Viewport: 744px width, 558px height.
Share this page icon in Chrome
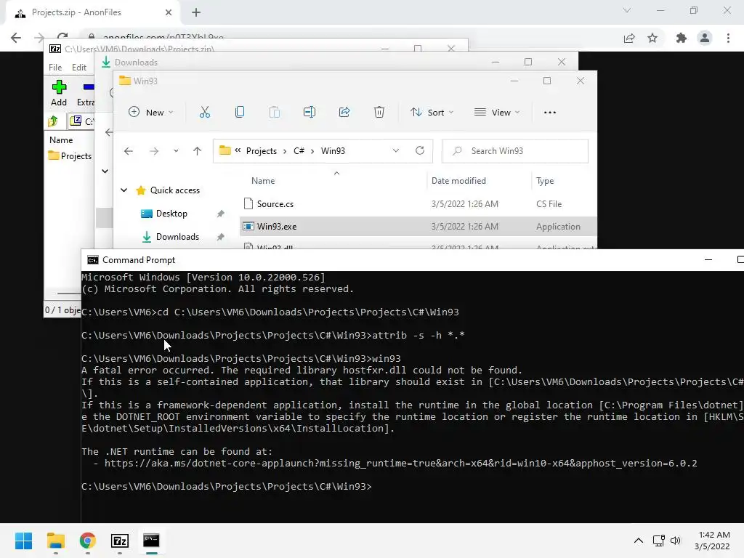pyautogui.click(x=629, y=38)
